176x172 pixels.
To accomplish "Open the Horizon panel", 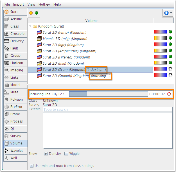I will click(15, 63).
